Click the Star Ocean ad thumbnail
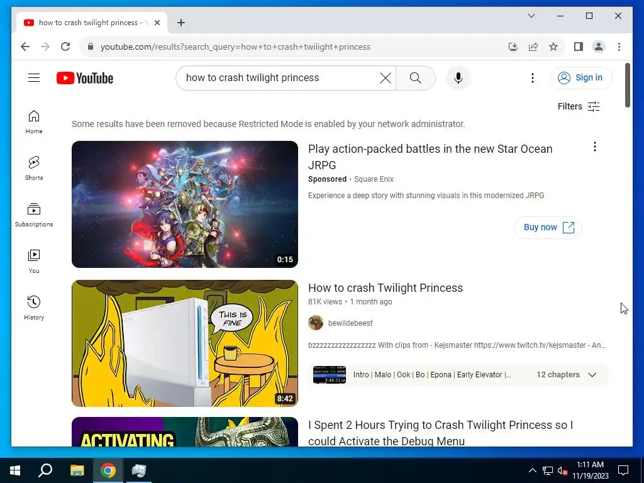The width and height of the screenshot is (644, 483). pyautogui.click(x=185, y=204)
